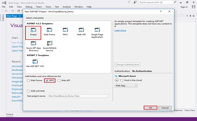Open the Test menu
This screenshot has width=197, height=121.
click(57, 7)
